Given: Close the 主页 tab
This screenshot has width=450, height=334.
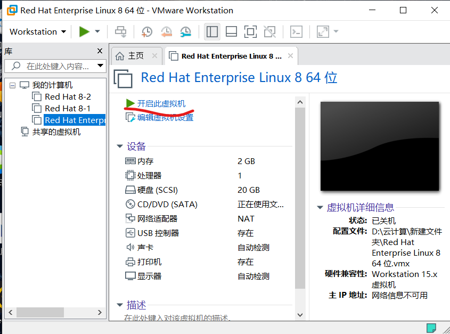Looking at the screenshot, I should (154, 56).
